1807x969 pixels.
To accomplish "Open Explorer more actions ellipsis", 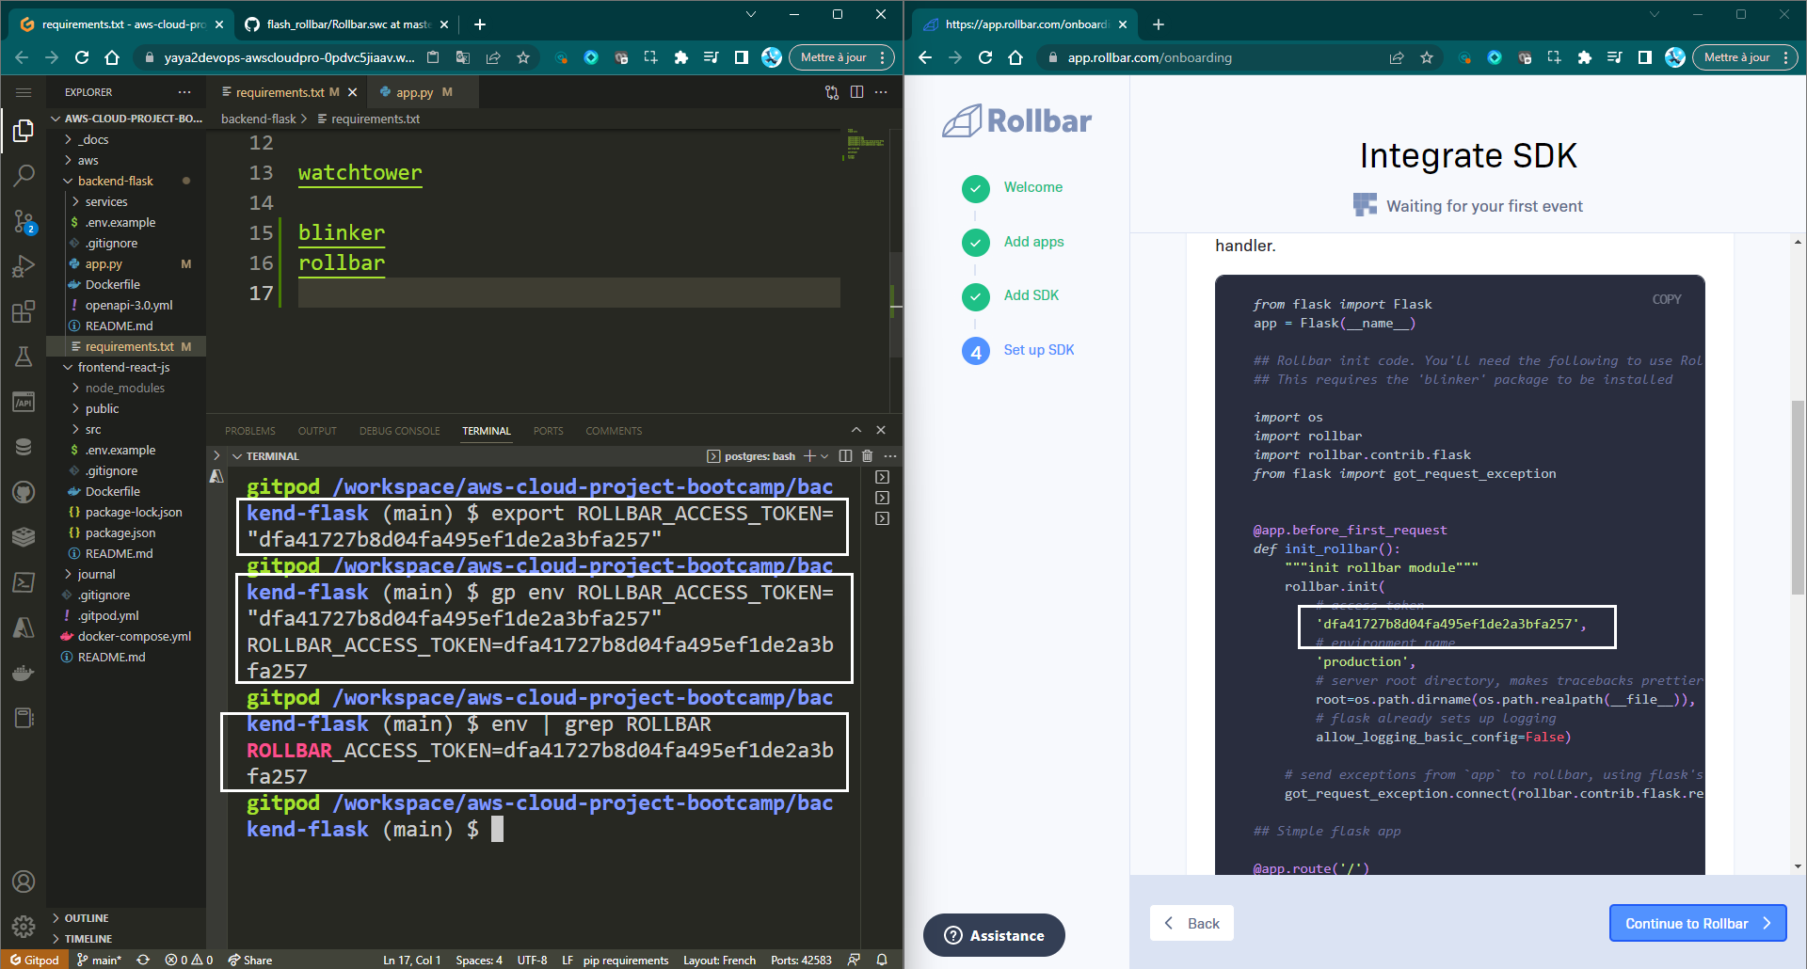I will (184, 92).
